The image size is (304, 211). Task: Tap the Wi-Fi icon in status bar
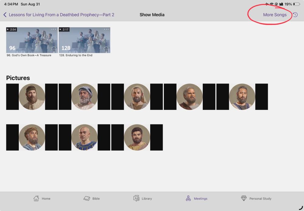(x=271, y=4)
